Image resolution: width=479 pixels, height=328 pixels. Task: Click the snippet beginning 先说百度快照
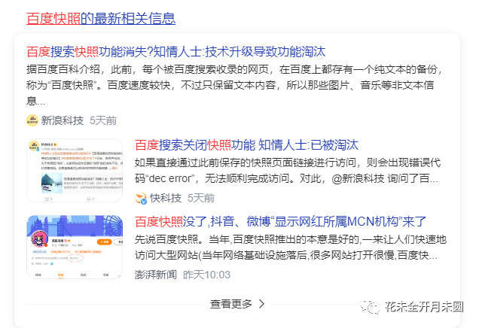click(x=291, y=248)
